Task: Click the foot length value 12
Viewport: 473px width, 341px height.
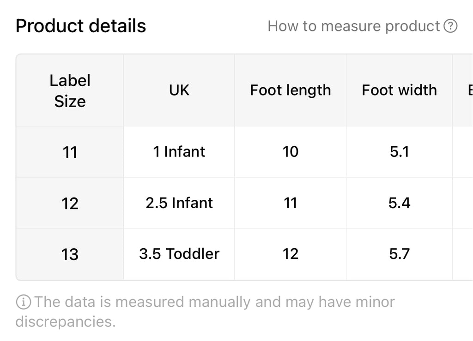Action: 291,254
